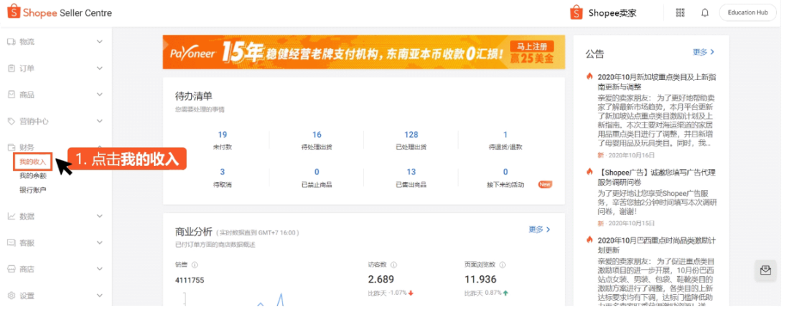Select 我的余额 under 财务
Viewport: 788px width, 319px height.
tap(33, 176)
